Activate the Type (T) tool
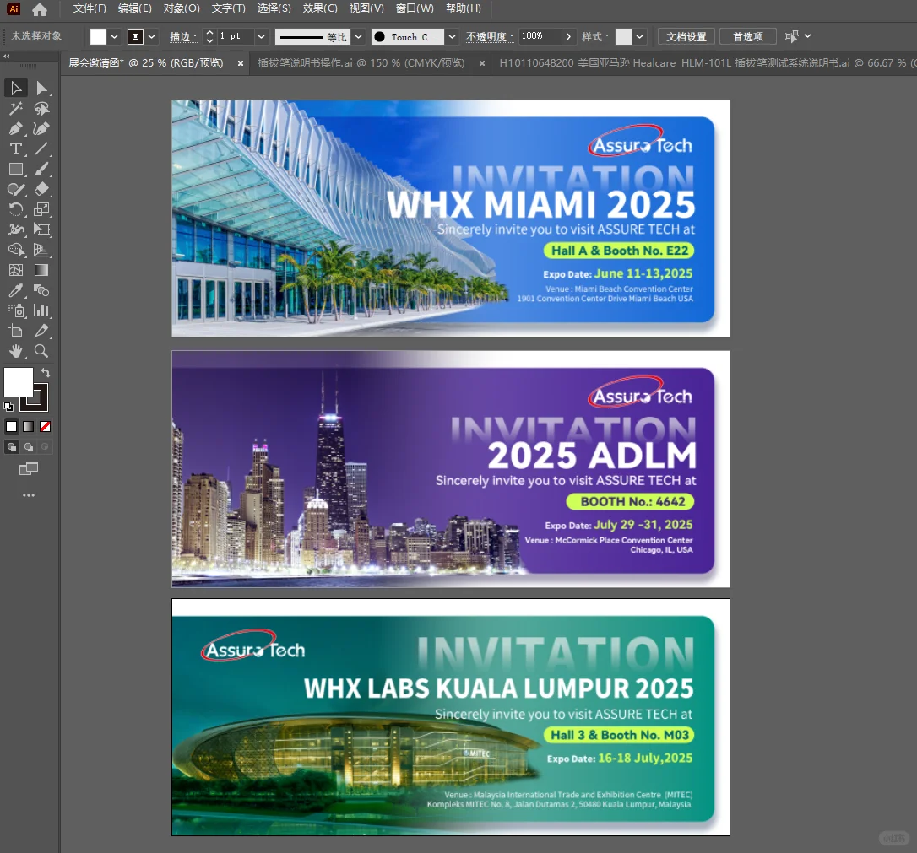Viewport: 917px width, 853px height. (x=16, y=149)
